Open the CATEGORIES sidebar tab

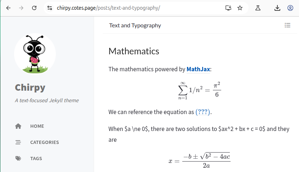point(44,142)
